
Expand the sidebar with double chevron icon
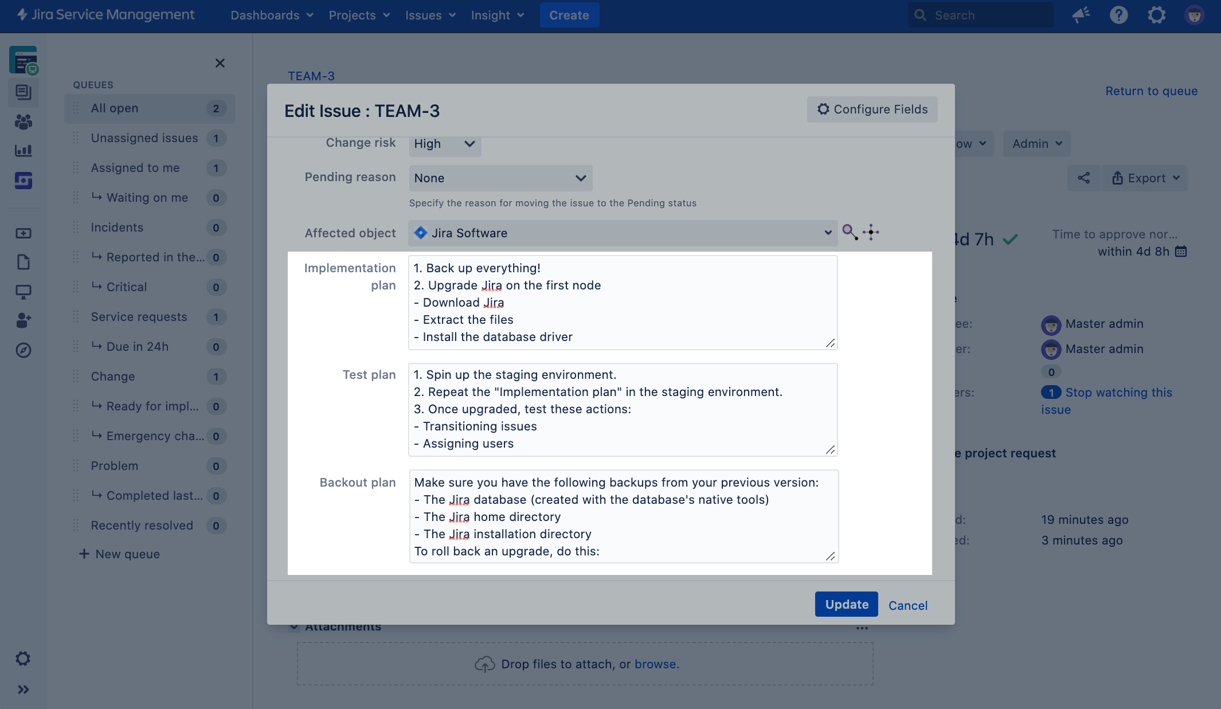pos(24,690)
